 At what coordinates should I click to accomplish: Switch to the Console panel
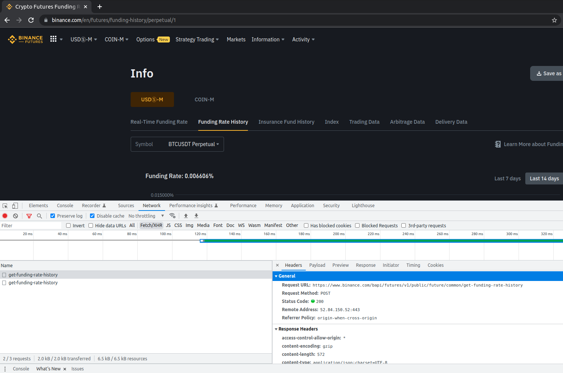(x=65, y=206)
